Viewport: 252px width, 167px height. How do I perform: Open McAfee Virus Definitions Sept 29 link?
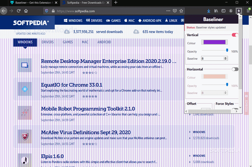tap(86, 132)
